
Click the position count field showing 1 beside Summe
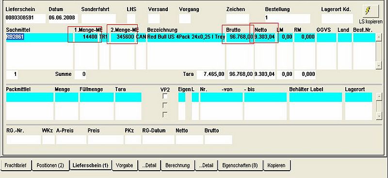pyautogui.click(x=12, y=74)
